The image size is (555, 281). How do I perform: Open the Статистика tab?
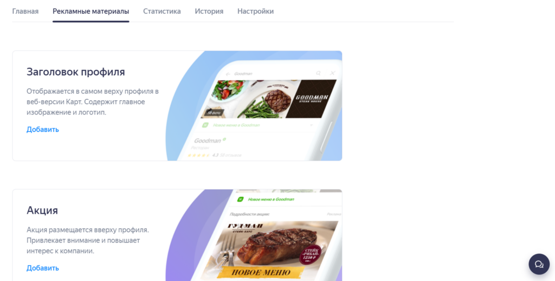click(162, 11)
